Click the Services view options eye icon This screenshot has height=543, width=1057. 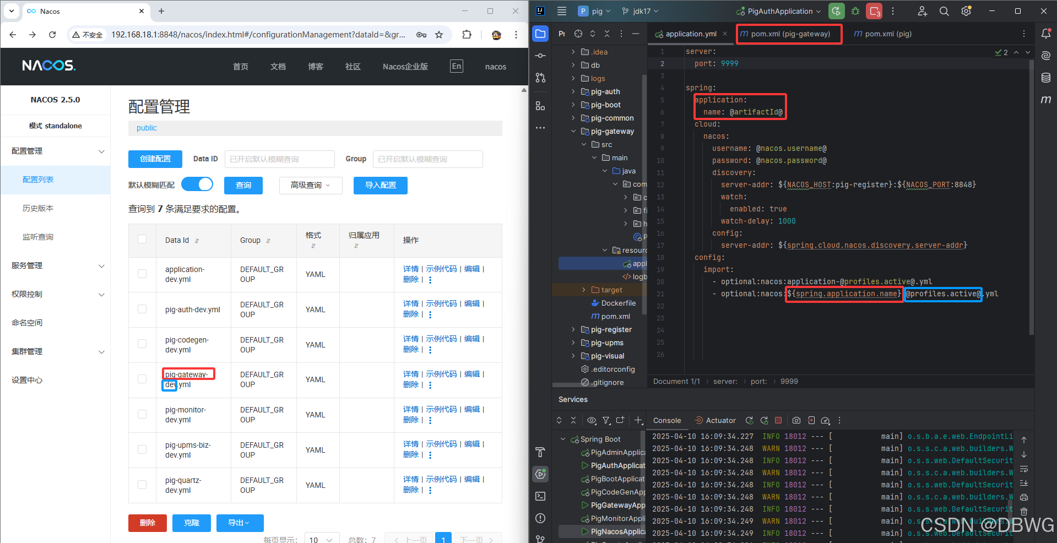point(592,420)
